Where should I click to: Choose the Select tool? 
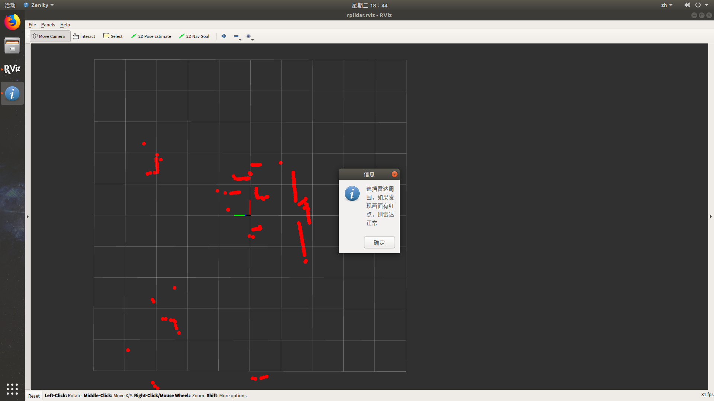(113, 36)
